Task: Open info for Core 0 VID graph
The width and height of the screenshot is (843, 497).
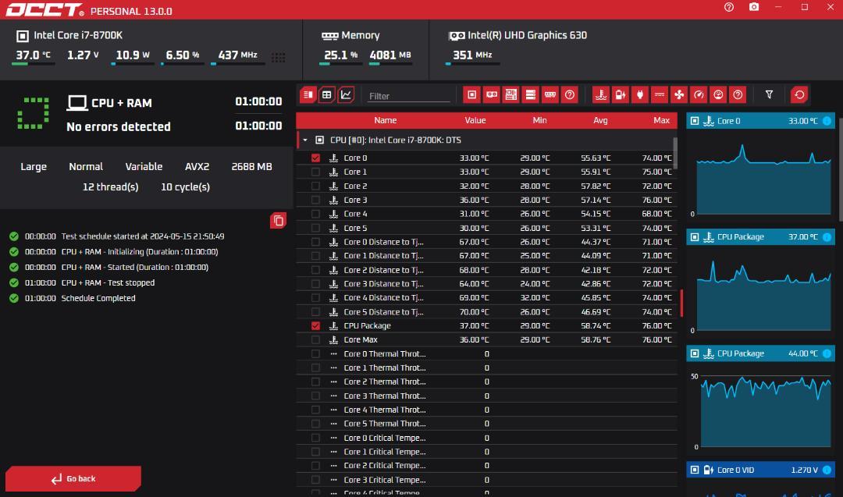Action: (827, 470)
